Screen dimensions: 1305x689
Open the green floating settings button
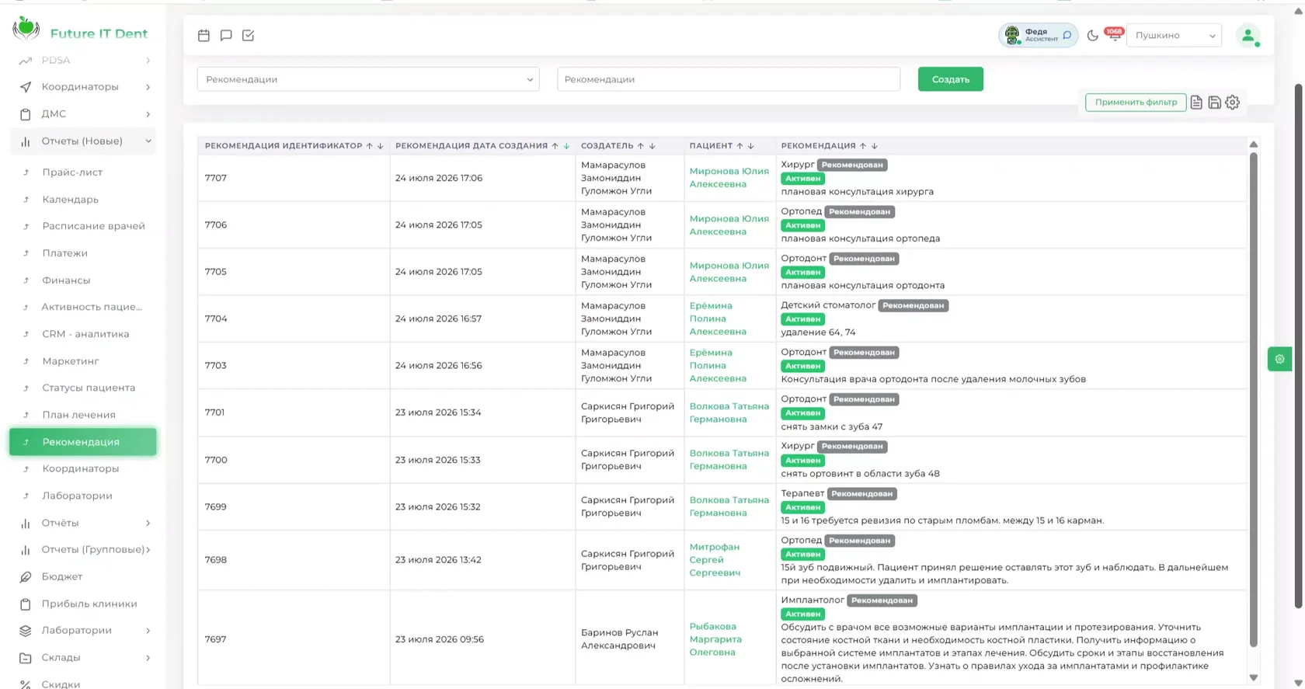pyautogui.click(x=1279, y=359)
